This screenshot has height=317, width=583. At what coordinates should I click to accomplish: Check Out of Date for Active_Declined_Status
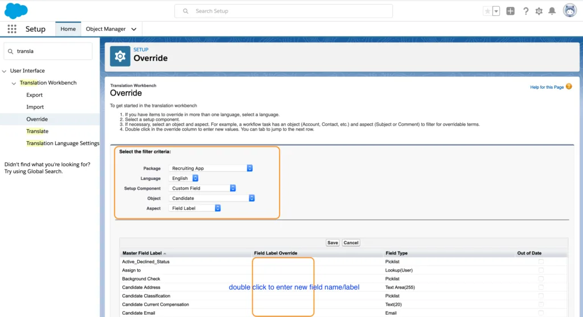541,262
